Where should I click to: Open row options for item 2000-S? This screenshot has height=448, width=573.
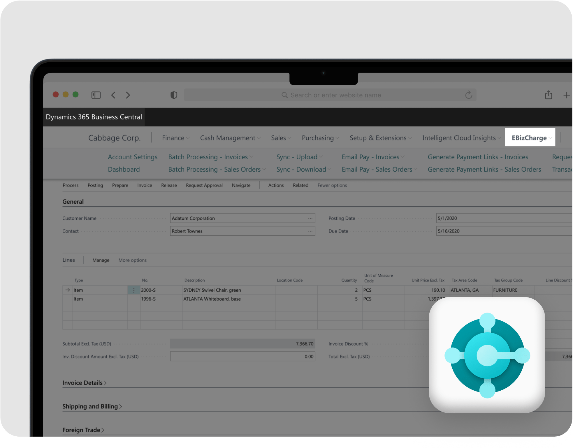coord(134,290)
